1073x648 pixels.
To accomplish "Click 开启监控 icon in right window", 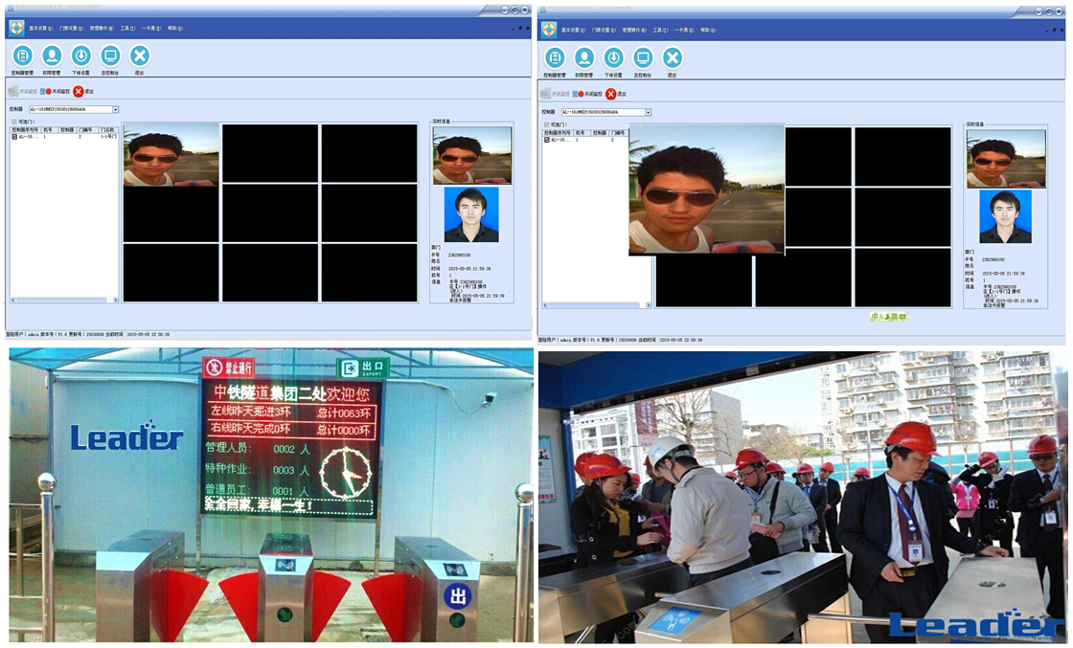I will pyautogui.click(x=546, y=94).
